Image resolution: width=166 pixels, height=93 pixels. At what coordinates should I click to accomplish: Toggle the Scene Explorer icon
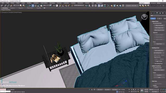click(93, 6)
